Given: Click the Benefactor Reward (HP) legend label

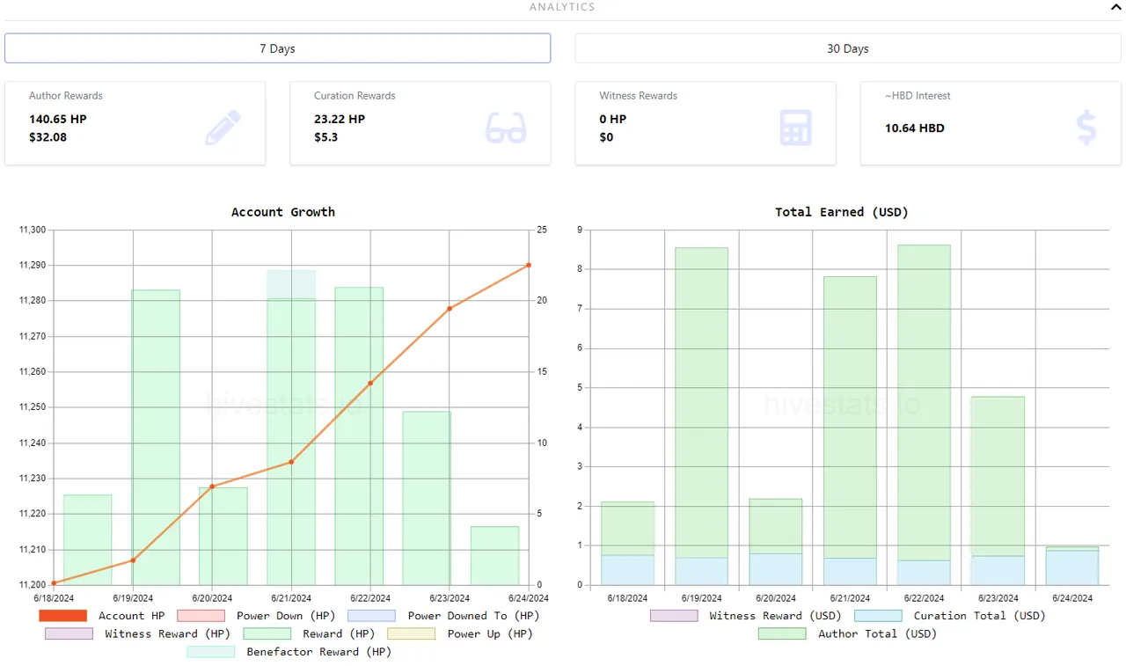Looking at the screenshot, I should (318, 652).
